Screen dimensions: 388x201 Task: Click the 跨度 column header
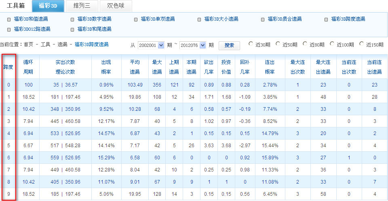coord(8,66)
